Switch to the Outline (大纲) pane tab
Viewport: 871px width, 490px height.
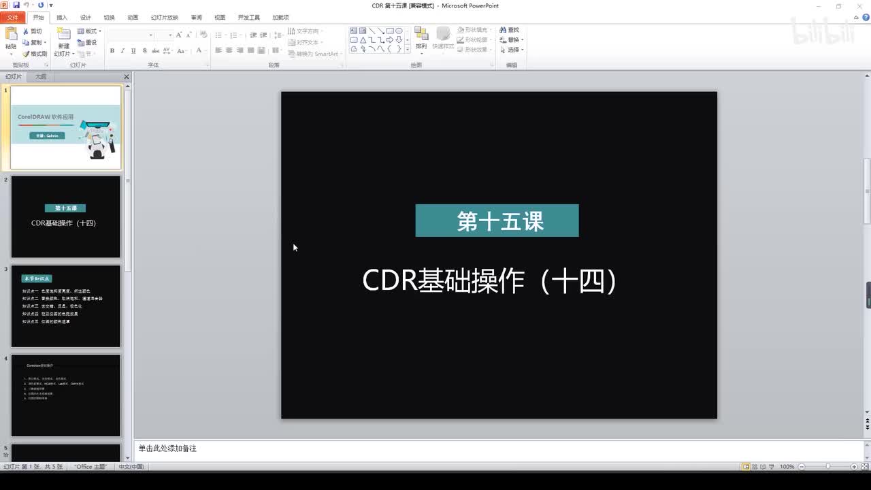(41, 77)
